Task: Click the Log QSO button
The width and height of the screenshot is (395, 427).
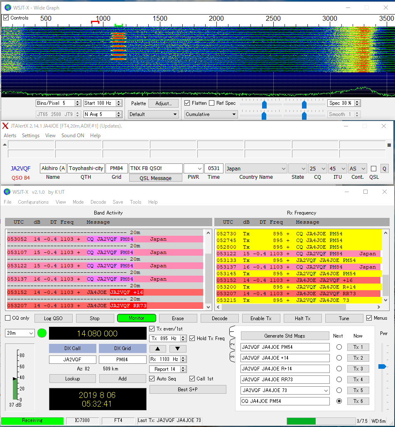Action: 53,318
